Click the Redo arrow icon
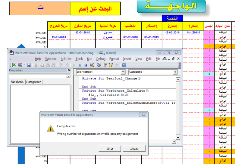 tap(61, 65)
